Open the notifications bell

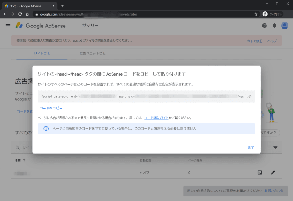pos(274,26)
